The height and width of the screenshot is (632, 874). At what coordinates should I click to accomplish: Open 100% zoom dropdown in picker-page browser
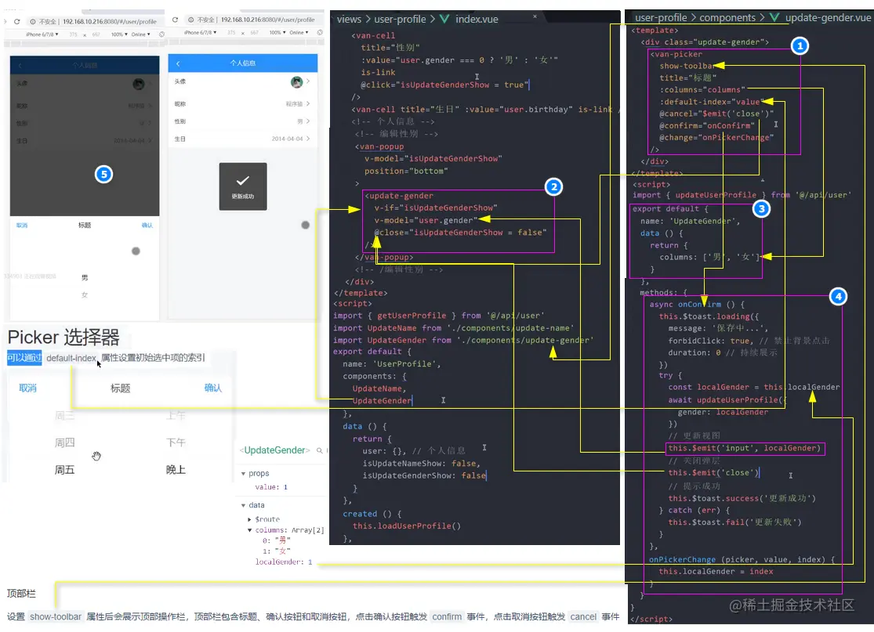tap(119, 34)
